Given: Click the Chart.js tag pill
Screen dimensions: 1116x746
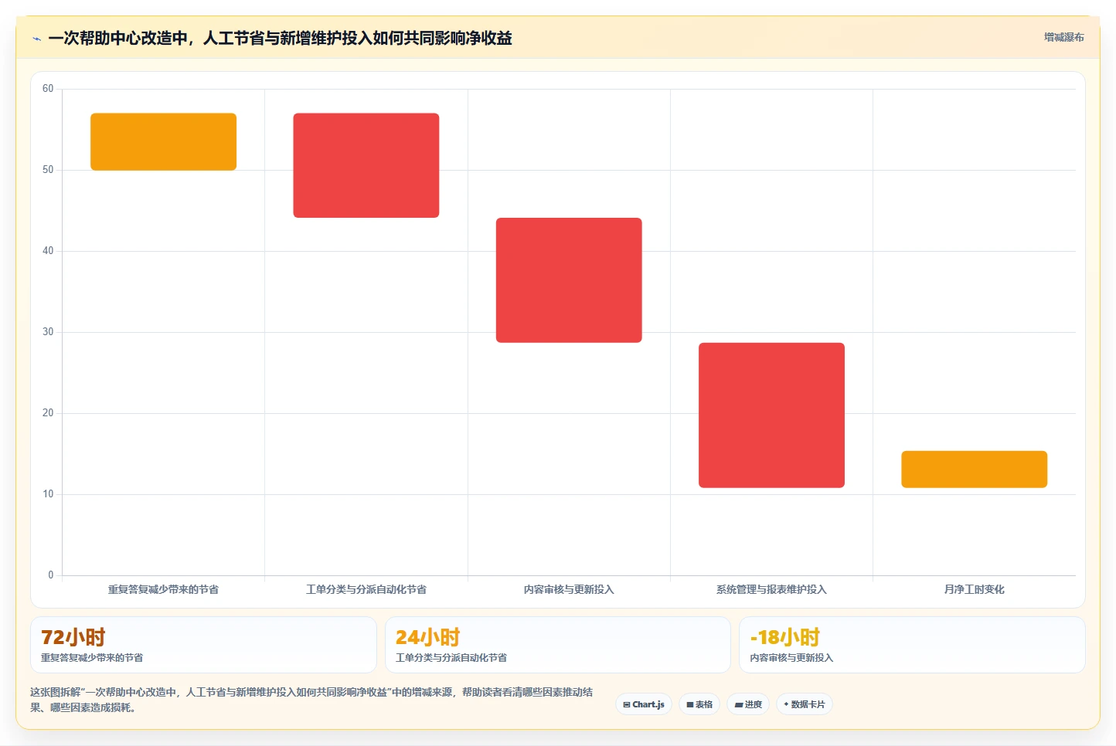Looking at the screenshot, I should [644, 704].
